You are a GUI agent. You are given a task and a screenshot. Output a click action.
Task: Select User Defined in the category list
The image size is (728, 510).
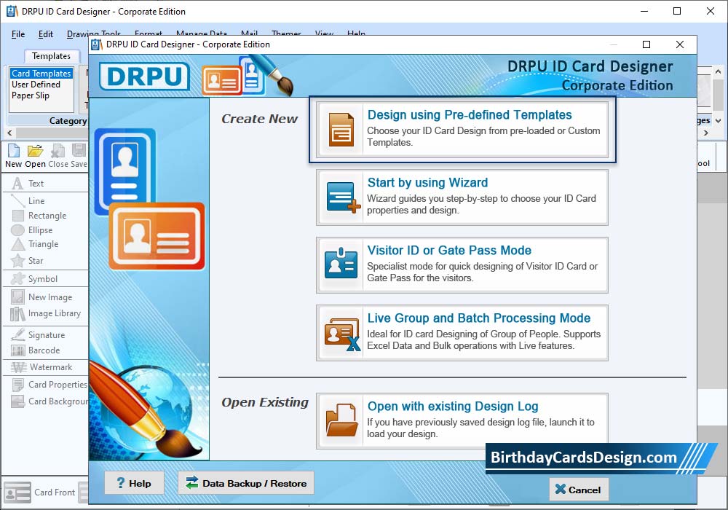(x=36, y=85)
